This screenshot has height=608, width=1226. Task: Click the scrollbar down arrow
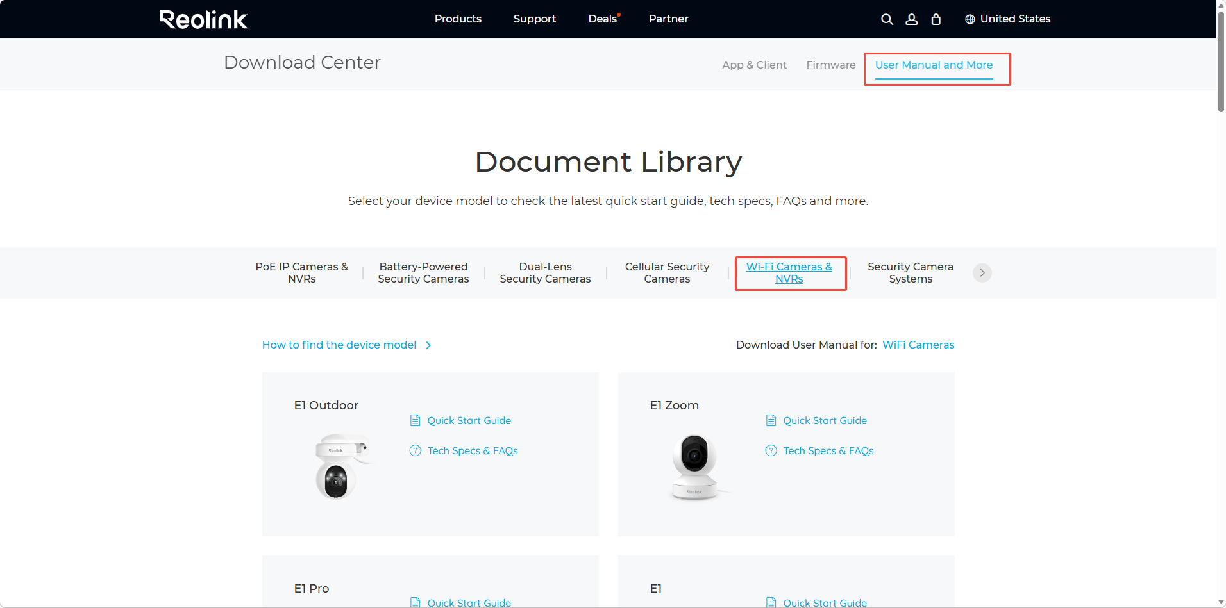tap(1221, 602)
